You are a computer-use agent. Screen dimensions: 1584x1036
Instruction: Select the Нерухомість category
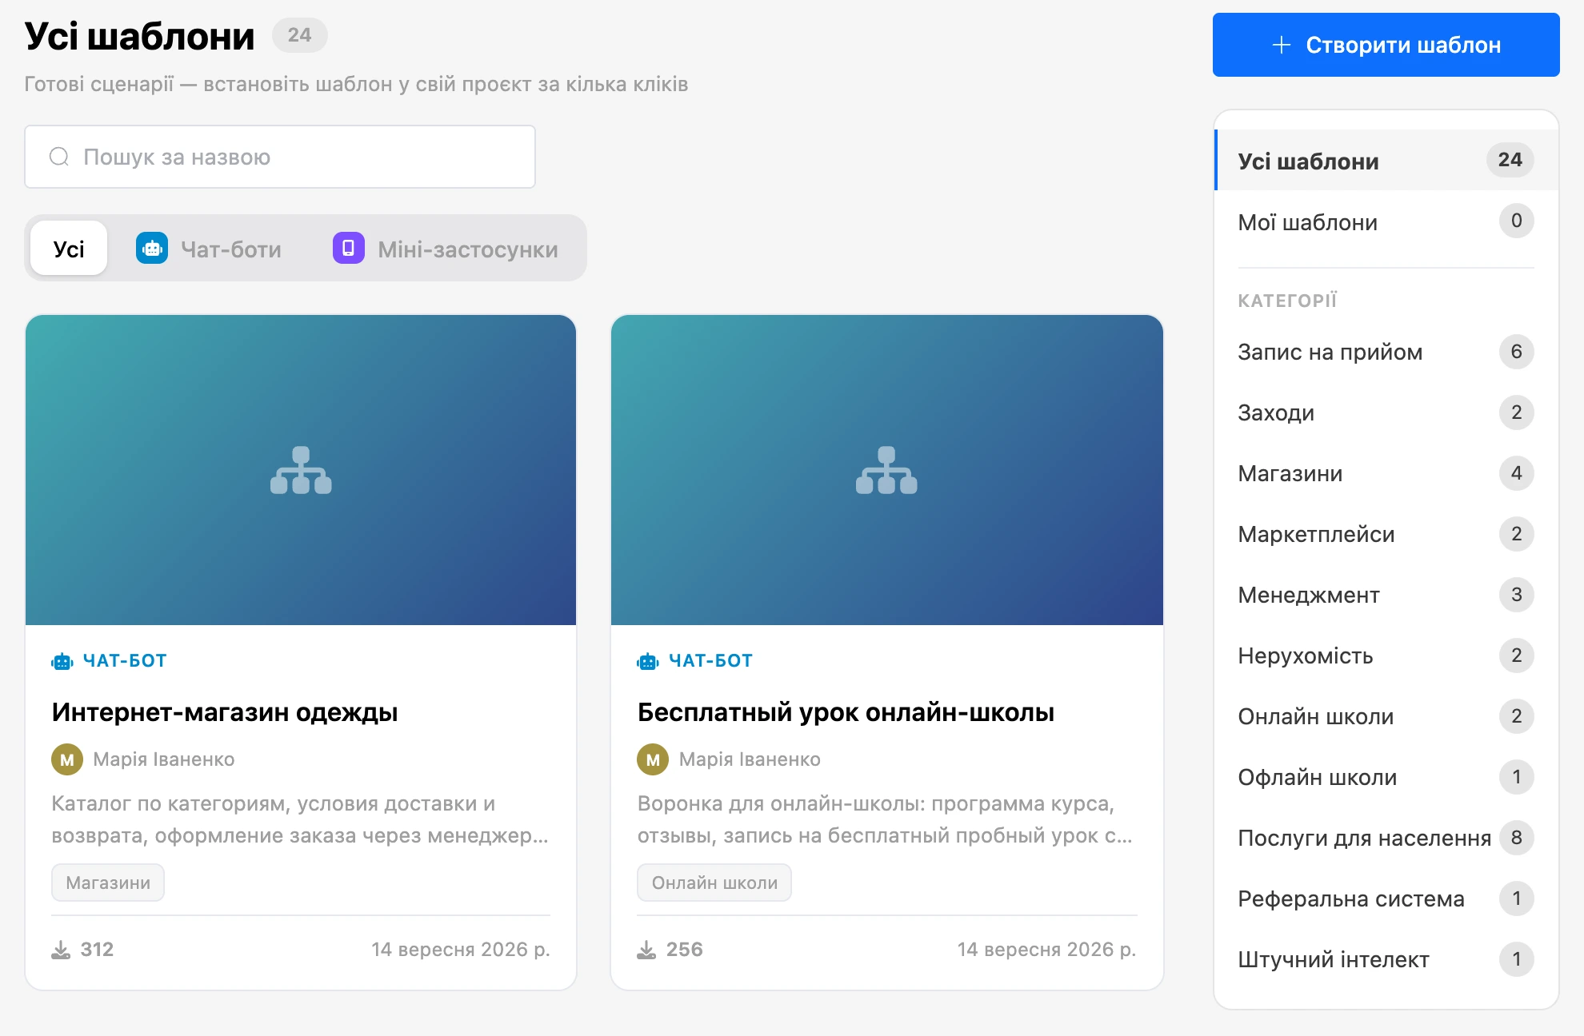click(x=1386, y=655)
